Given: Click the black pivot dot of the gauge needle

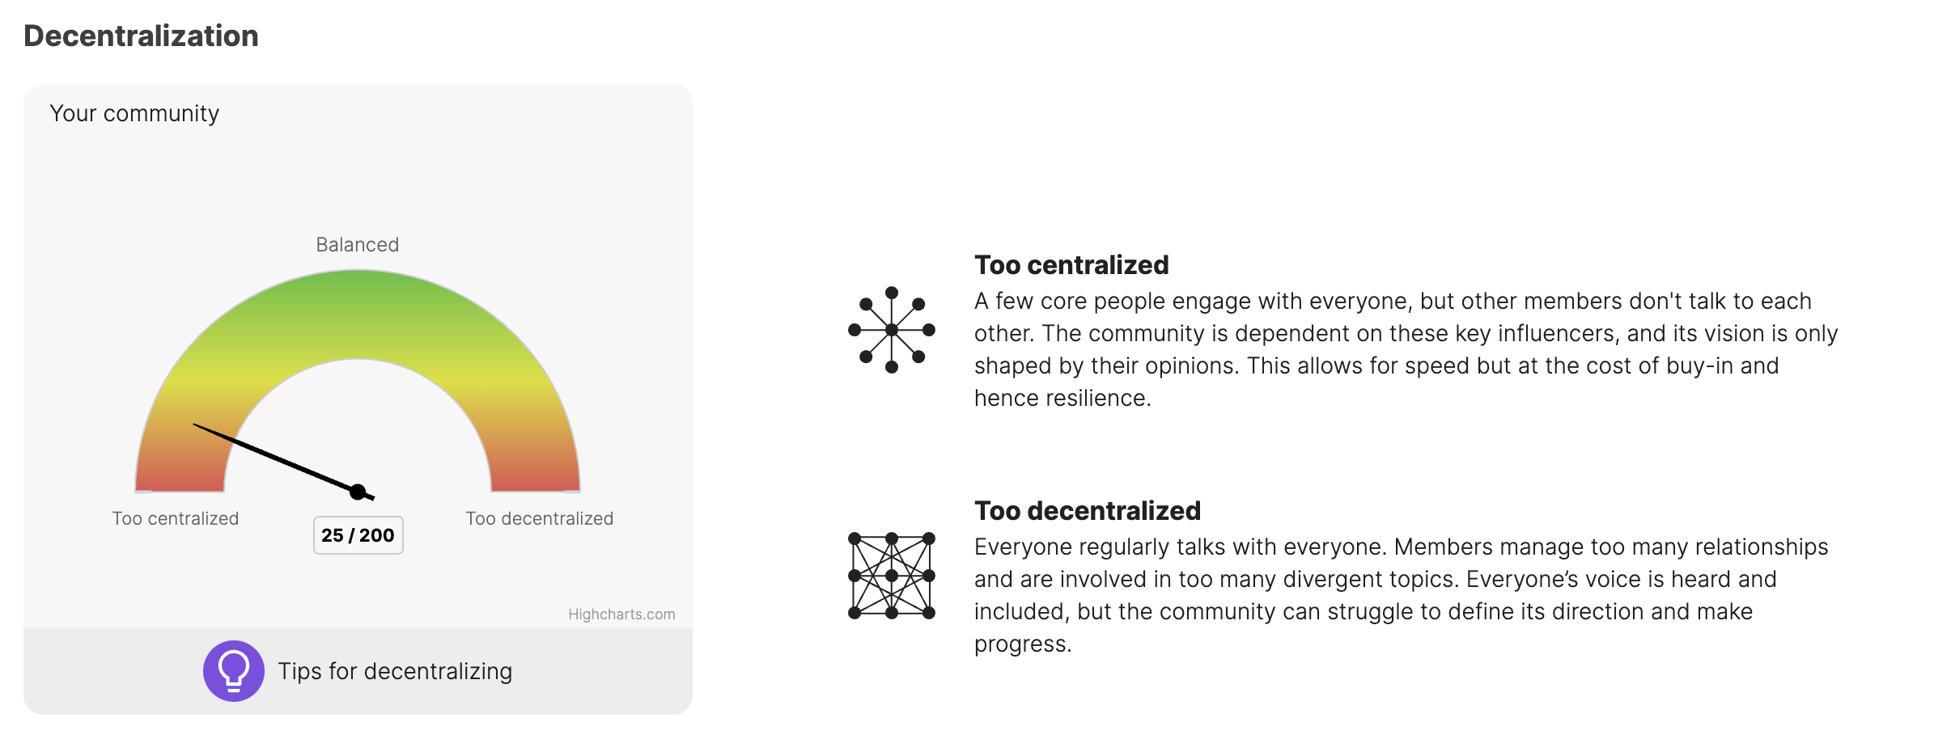Looking at the screenshot, I should click(358, 492).
